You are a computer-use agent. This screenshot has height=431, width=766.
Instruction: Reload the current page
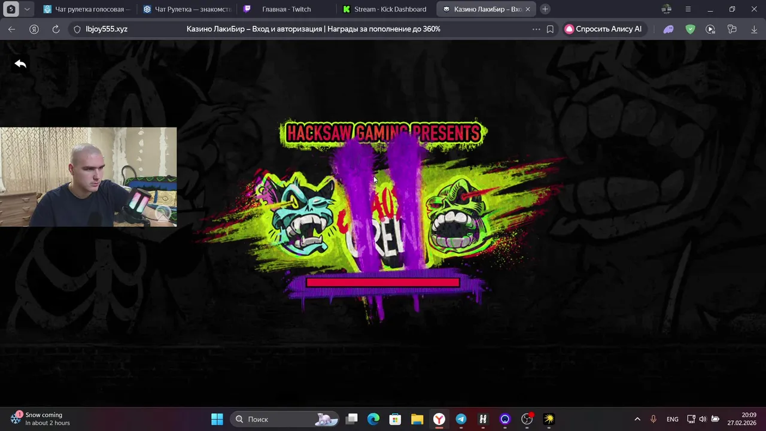click(x=56, y=29)
